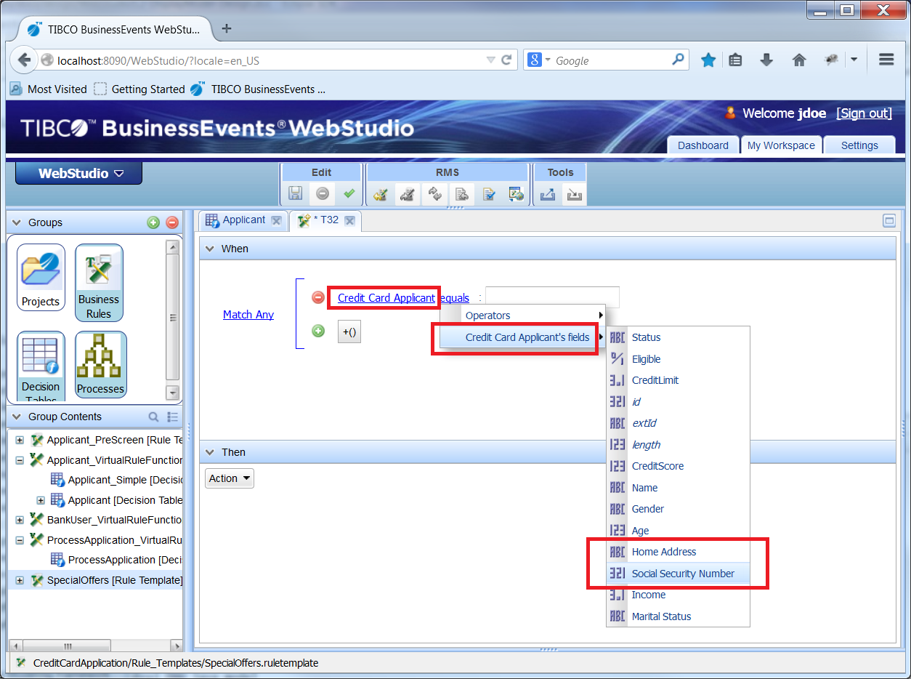911x679 pixels.
Task: Click the +() group button
Action: click(349, 332)
